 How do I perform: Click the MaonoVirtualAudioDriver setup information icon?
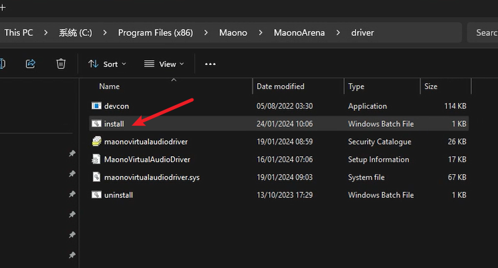(x=96, y=160)
